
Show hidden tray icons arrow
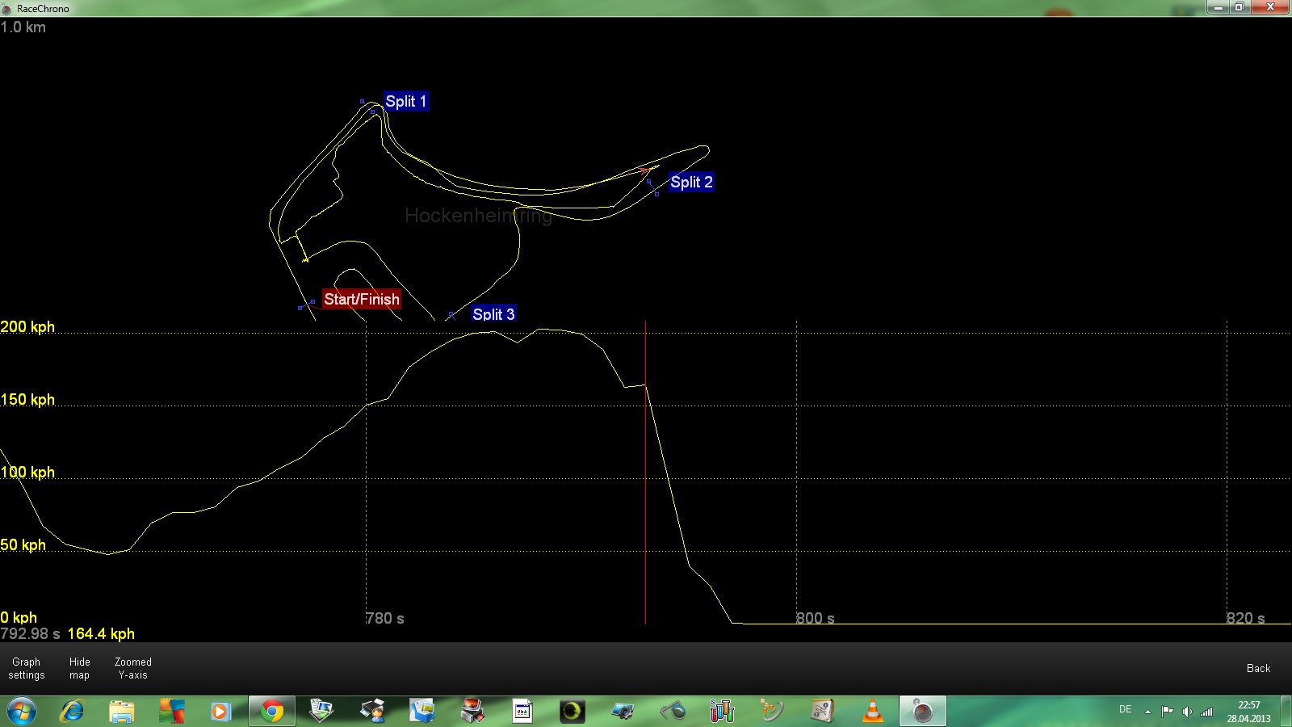point(1147,712)
